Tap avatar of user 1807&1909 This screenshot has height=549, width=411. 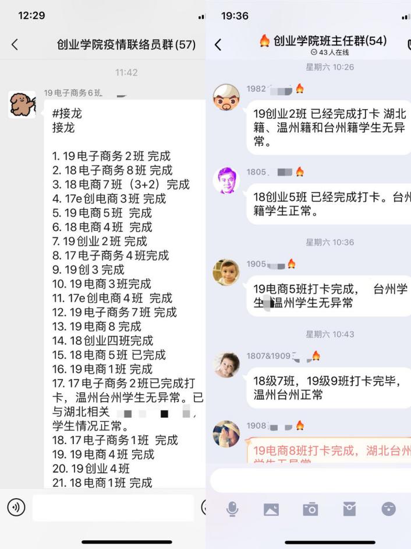coord(226,365)
